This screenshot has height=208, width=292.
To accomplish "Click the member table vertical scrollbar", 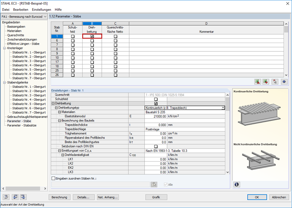I will pos(286,49).
